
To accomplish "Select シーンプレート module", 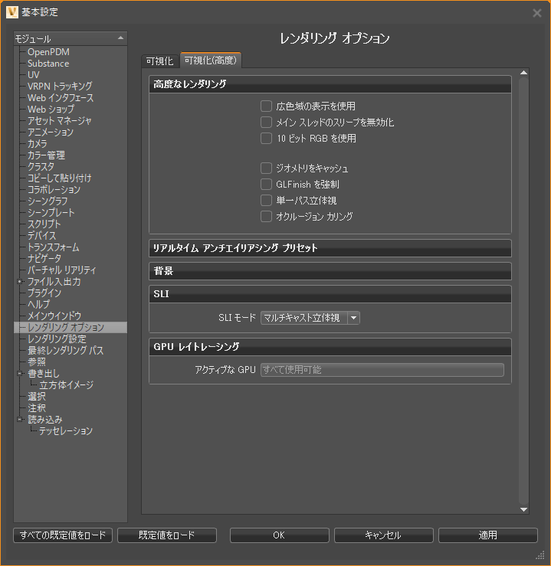I will pyautogui.click(x=51, y=213).
